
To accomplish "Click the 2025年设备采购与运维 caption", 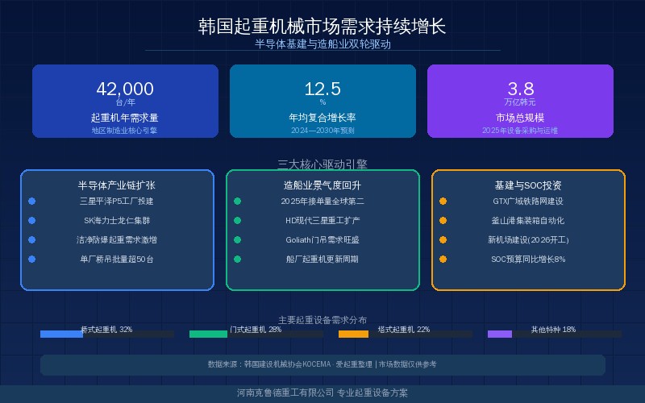I will (520, 131).
